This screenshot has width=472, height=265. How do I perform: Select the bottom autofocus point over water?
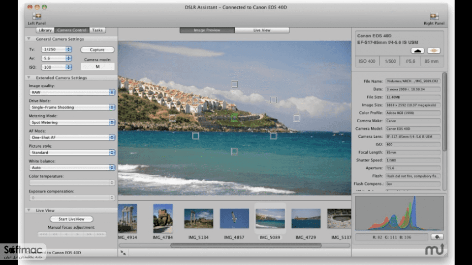pyautogui.click(x=234, y=152)
